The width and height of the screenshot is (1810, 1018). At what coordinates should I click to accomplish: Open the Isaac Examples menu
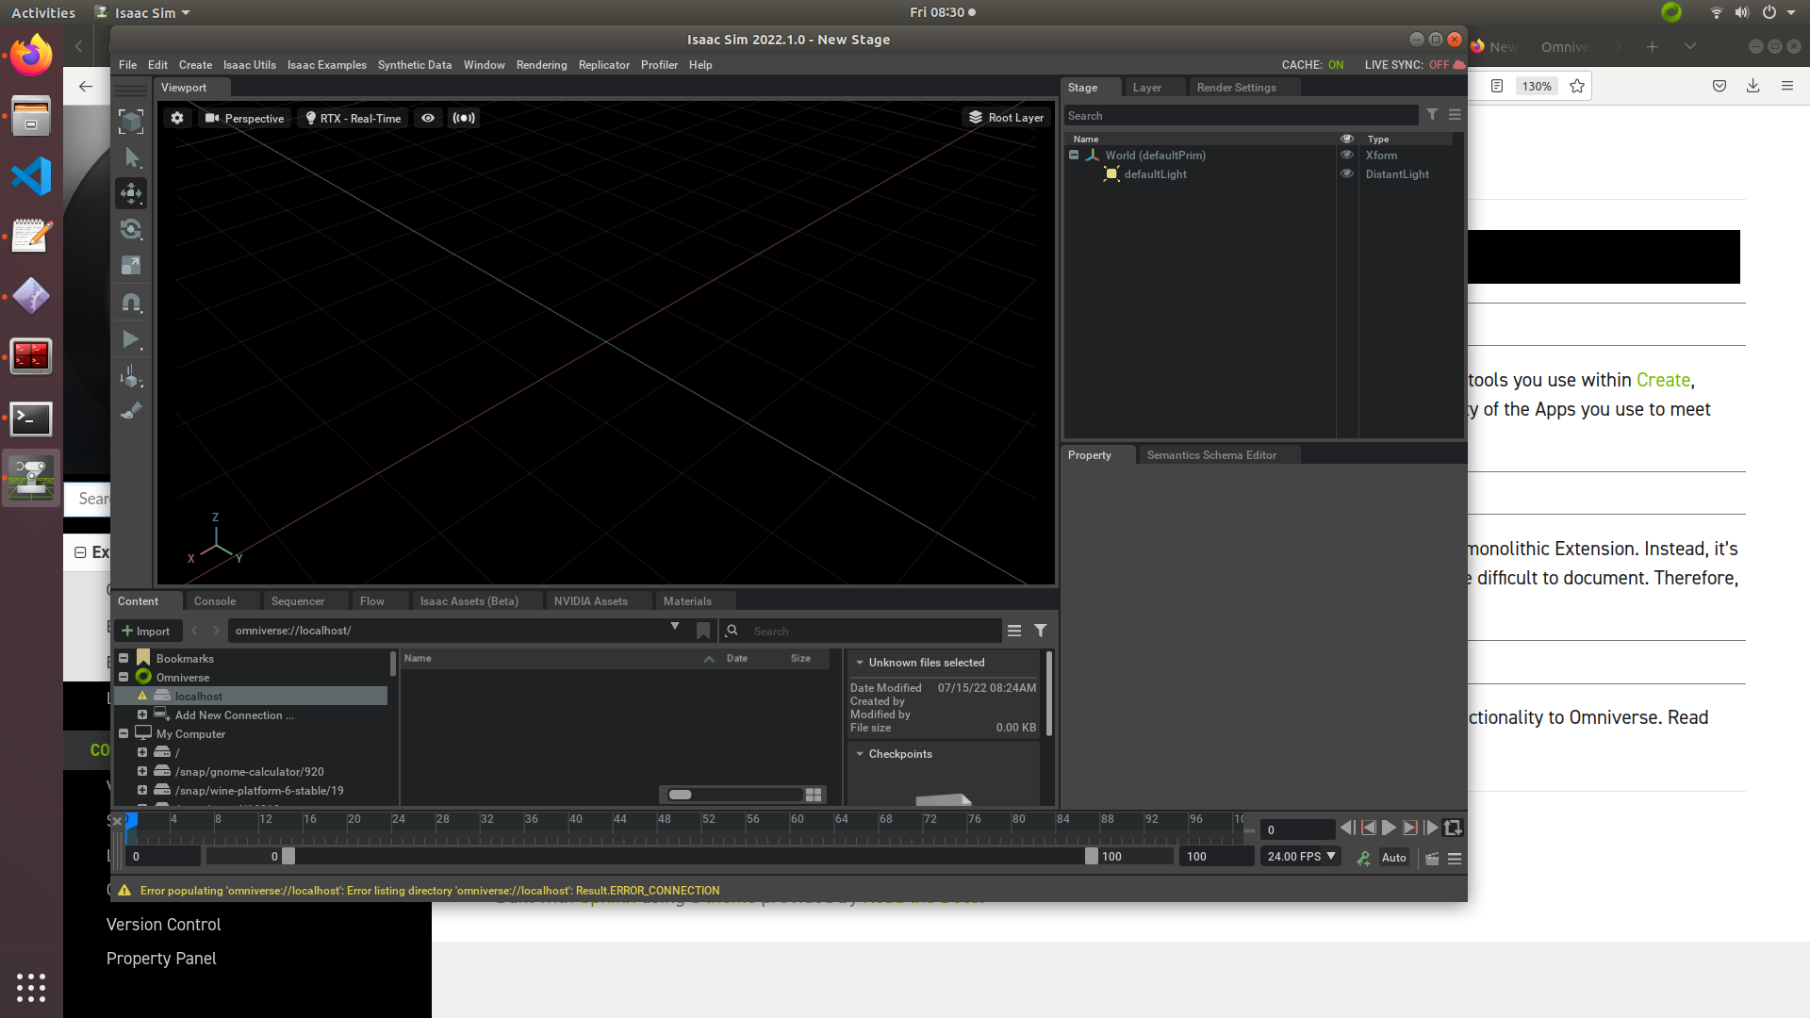click(326, 65)
